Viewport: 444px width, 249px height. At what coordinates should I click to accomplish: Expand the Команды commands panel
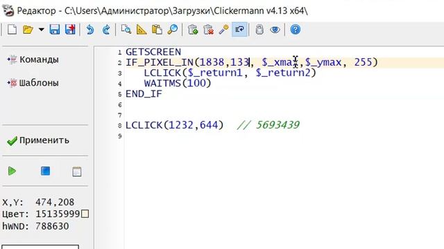pyautogui.click(x=33, y=59)
